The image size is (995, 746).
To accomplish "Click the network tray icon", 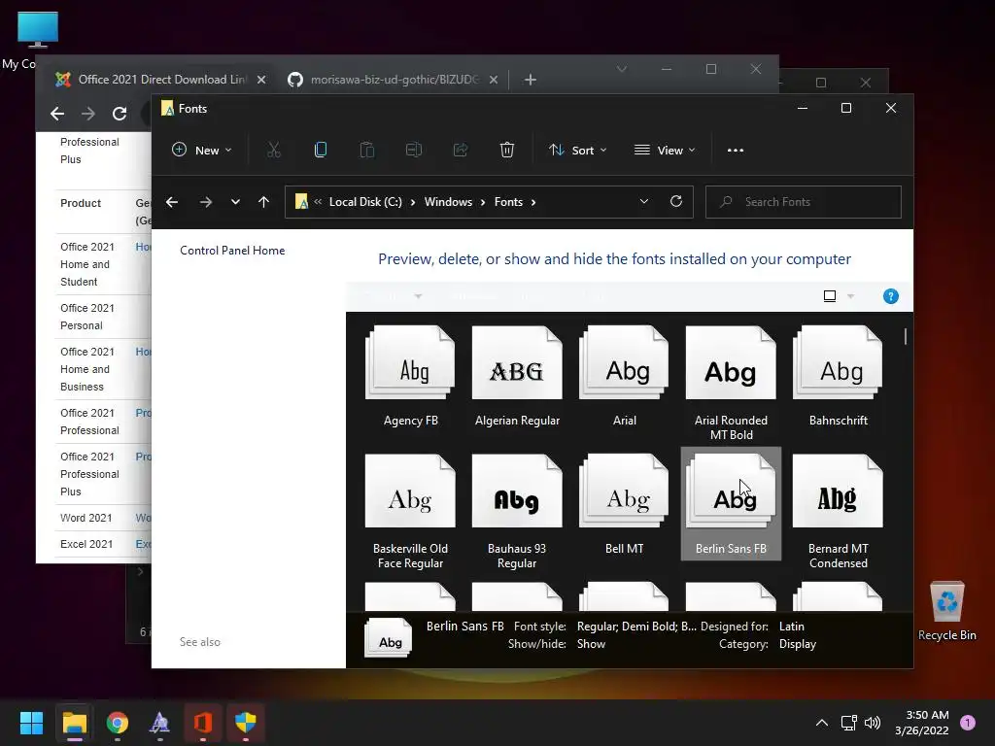I will [848, 723].
